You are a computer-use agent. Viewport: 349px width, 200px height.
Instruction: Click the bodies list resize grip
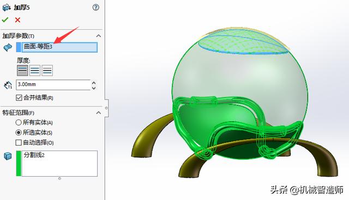click(59, 178)
